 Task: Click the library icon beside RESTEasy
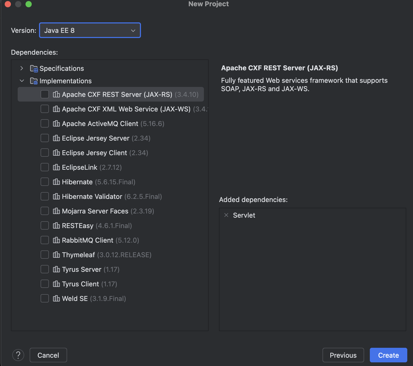[x=56, y=225]
